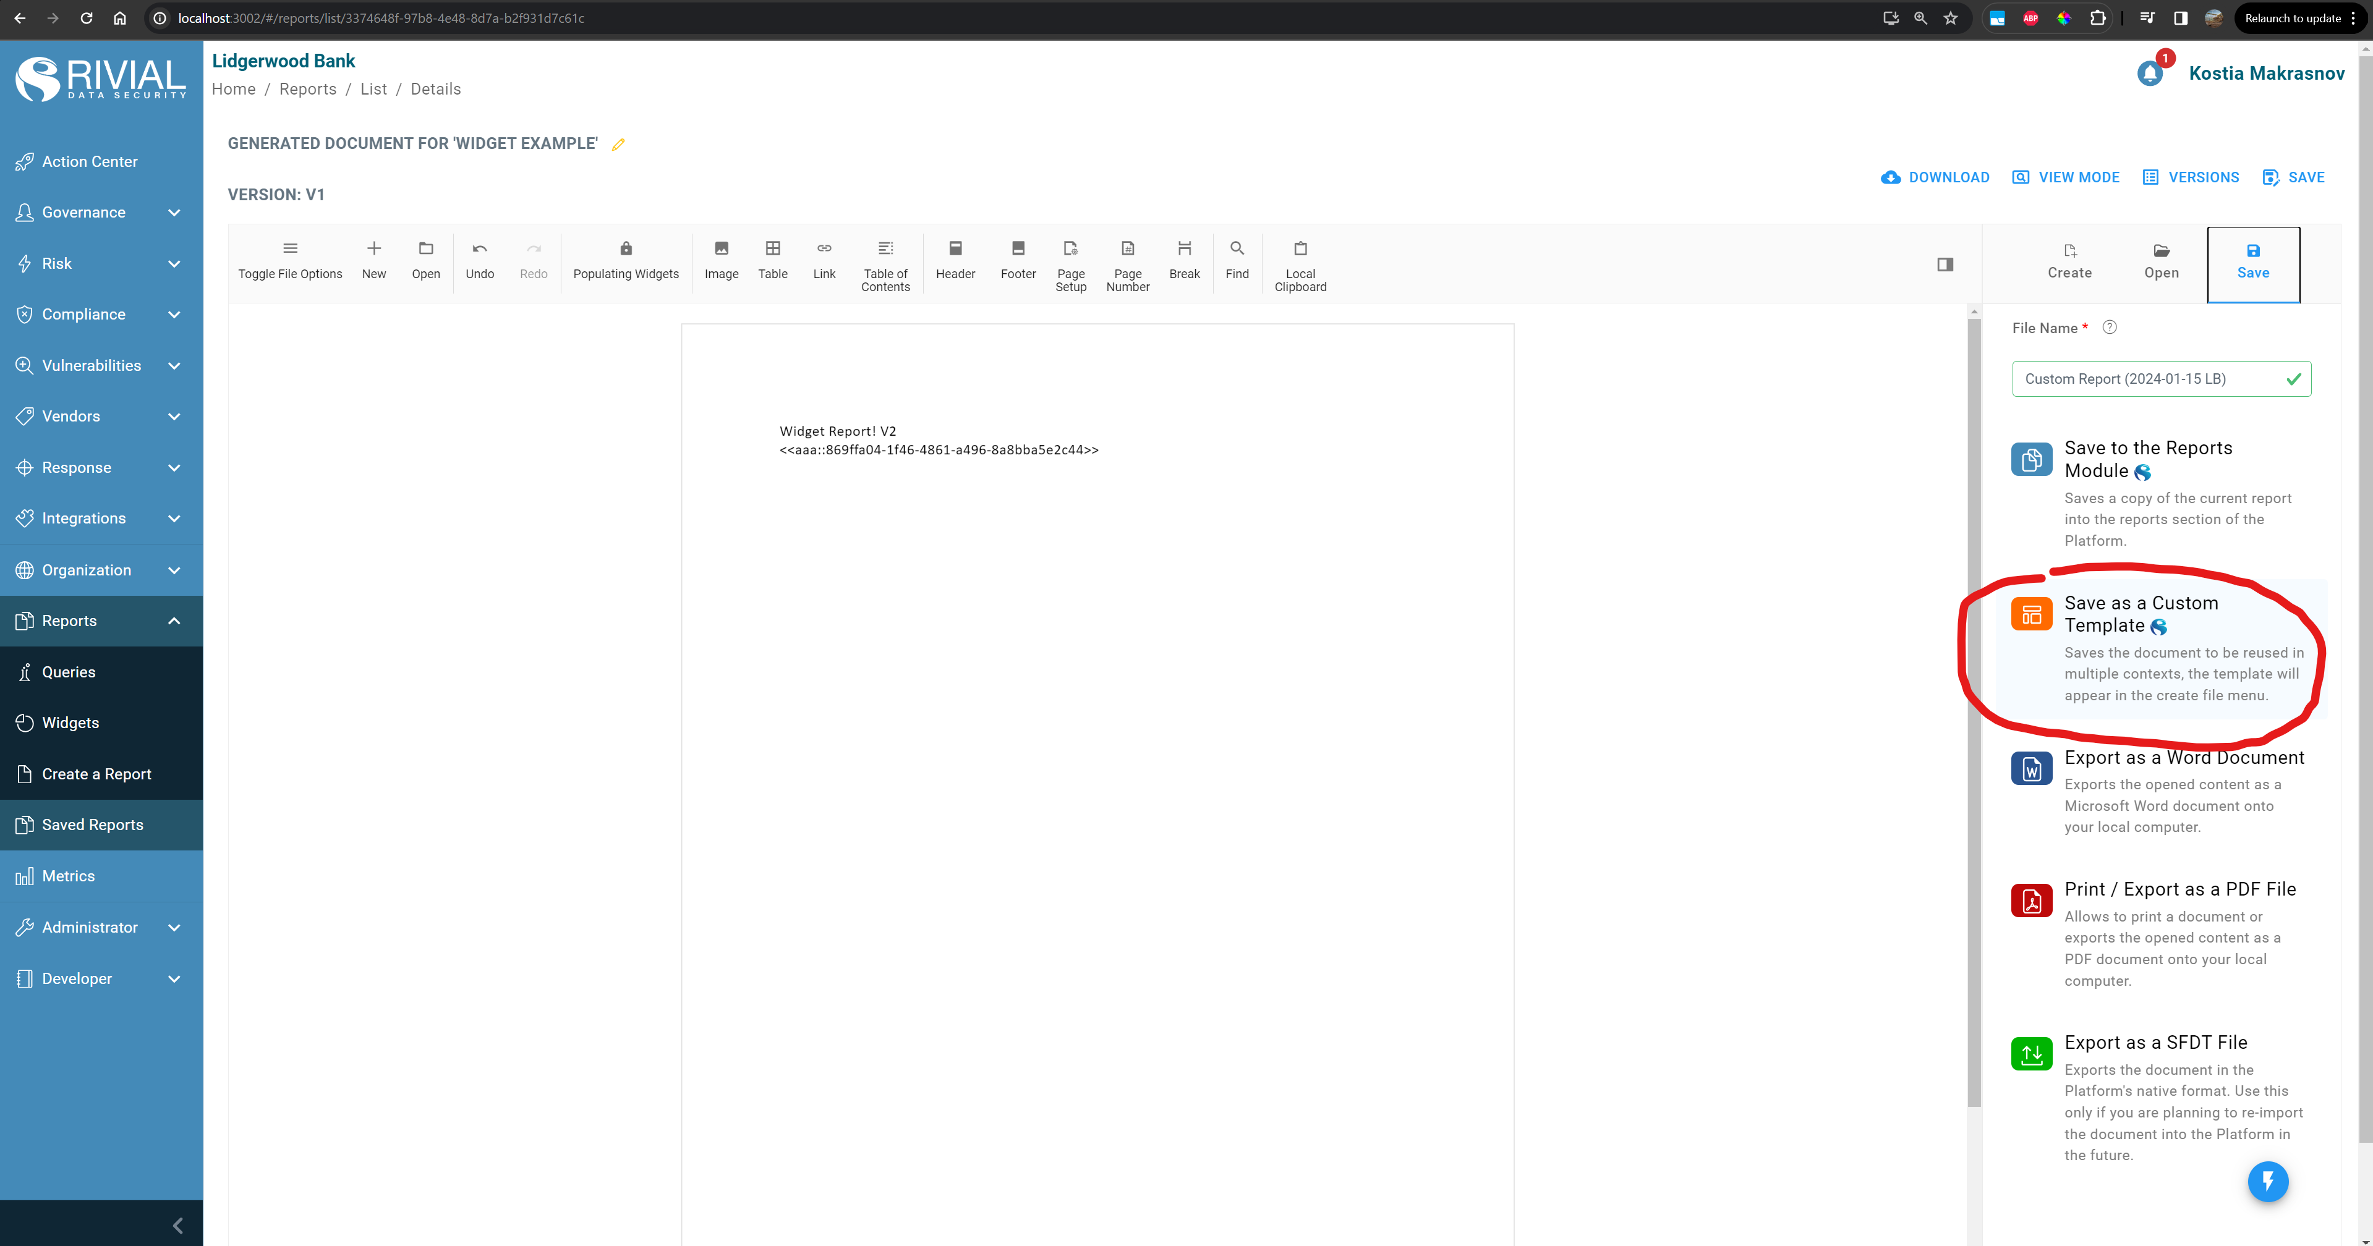The image size is (2373, 1246).
Task: Expand the Administrator menu chevron
Action: (x=174, y=927)
